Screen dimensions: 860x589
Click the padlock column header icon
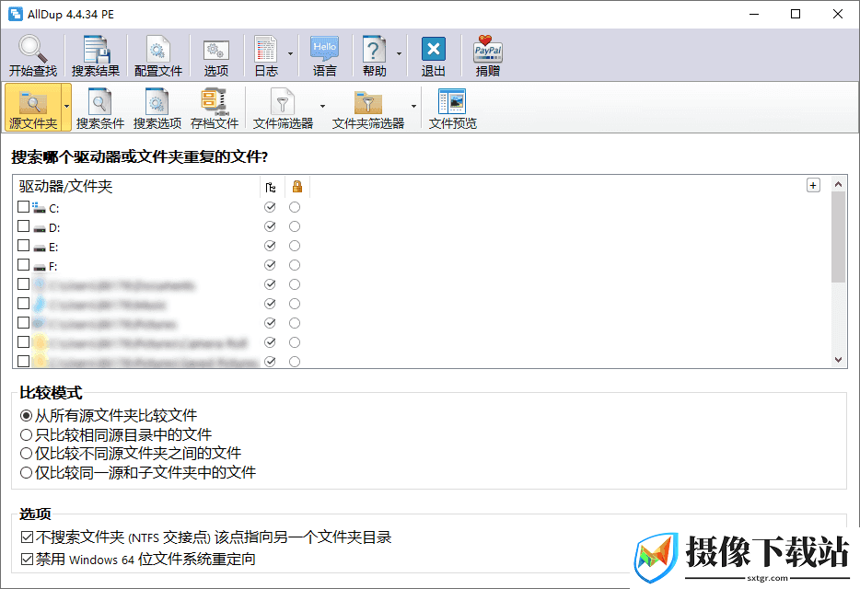coord(297,187)
